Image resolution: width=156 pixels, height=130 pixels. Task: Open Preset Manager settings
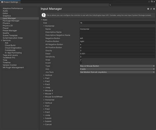coord(10,31)
